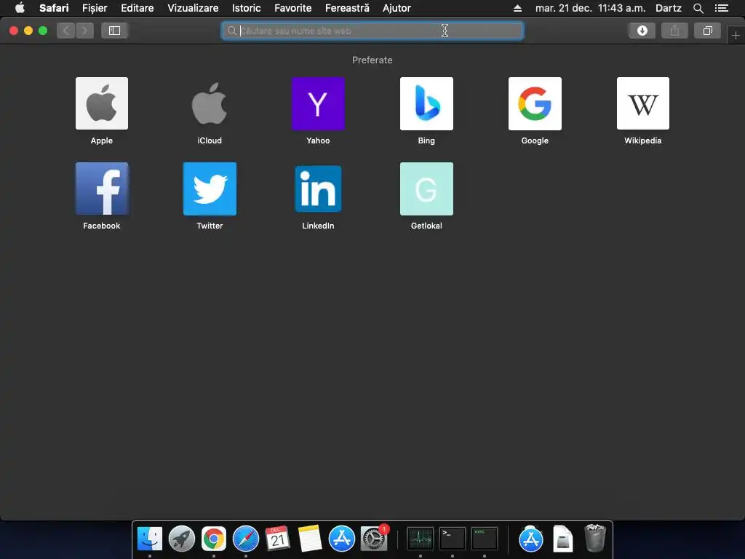Open Spotlight search in menu bar
Viewport: 745px width, 559px height.
[x=698, y=8]
